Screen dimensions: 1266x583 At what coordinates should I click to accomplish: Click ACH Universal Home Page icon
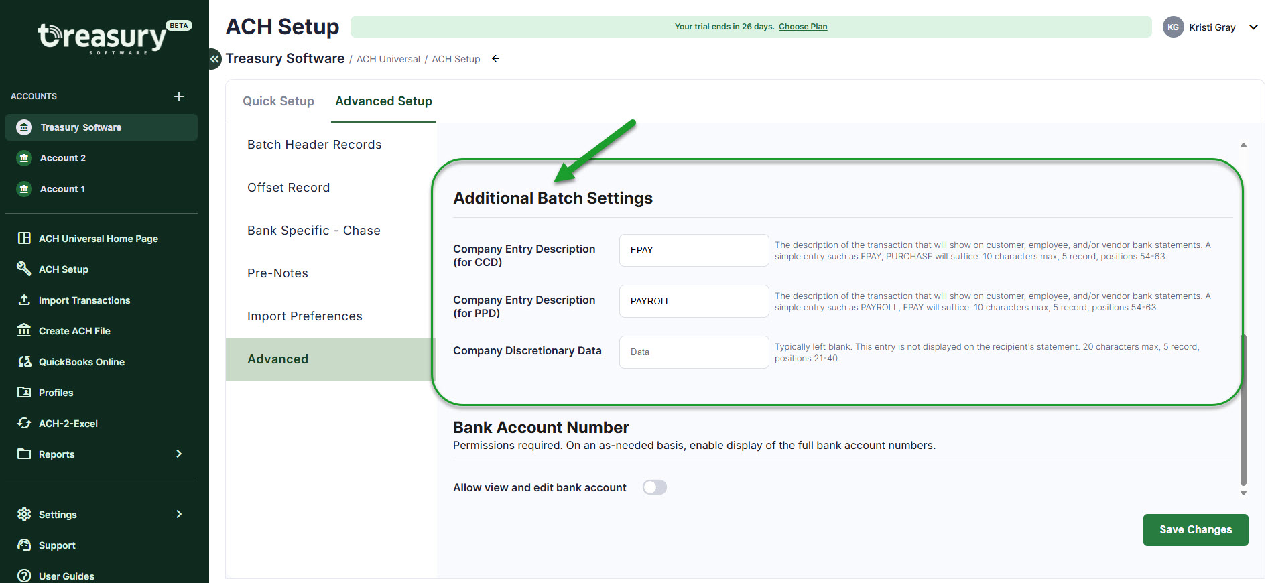coord(24,238)
